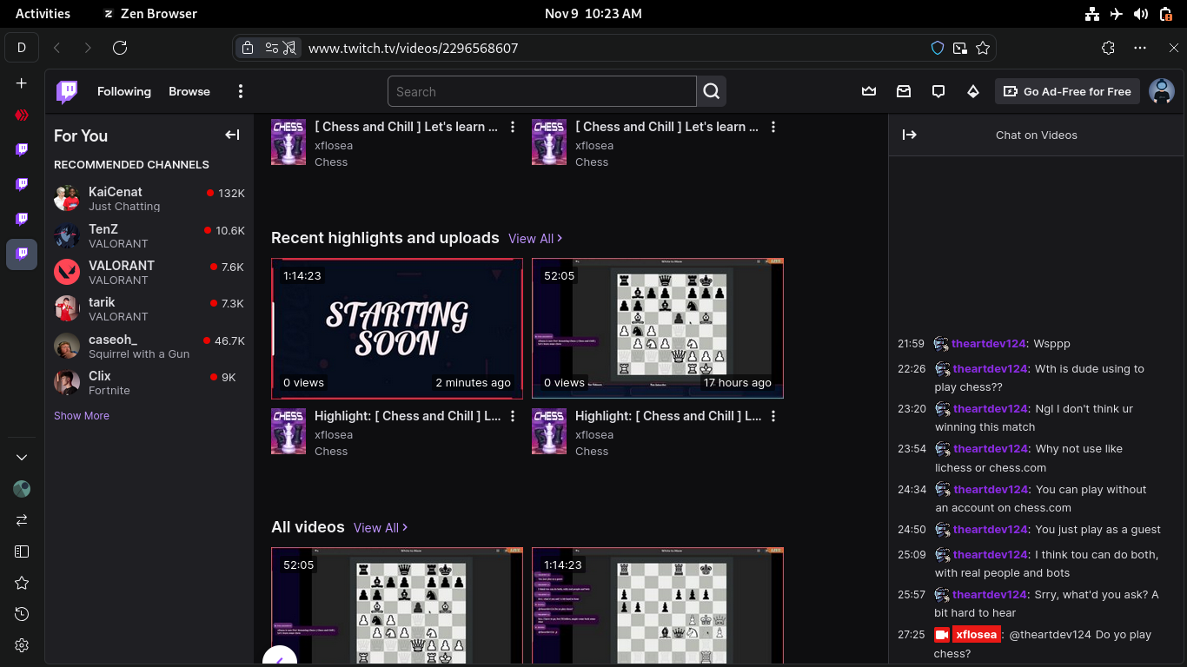Expand the chevron in browser sidebar
This screenshot has height=667, width=1187.
22,457
